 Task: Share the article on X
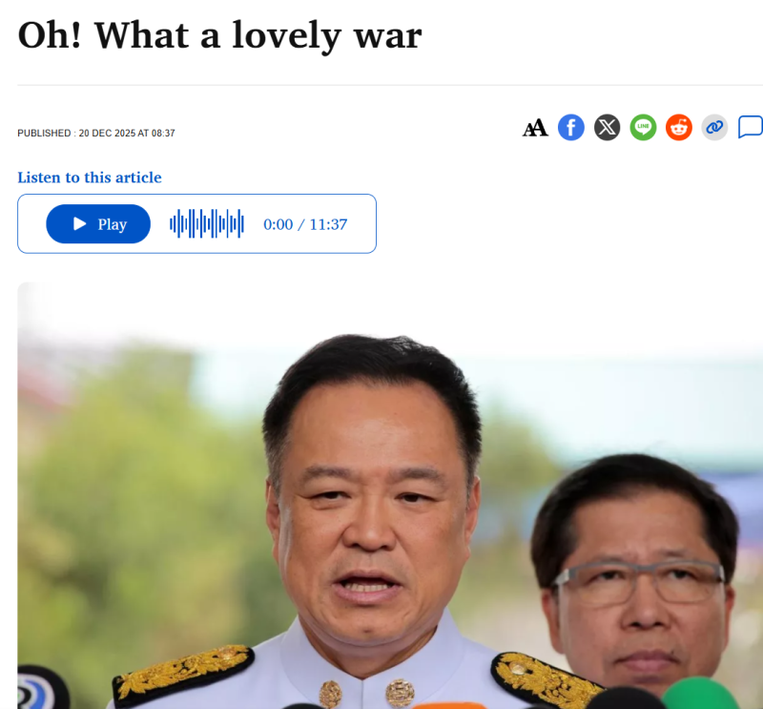[x=607, y=128]
